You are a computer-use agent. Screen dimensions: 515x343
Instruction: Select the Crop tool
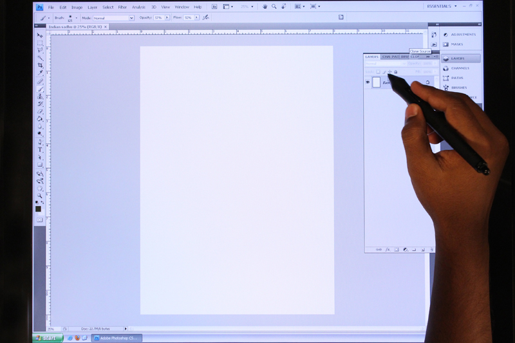[40, 66]
